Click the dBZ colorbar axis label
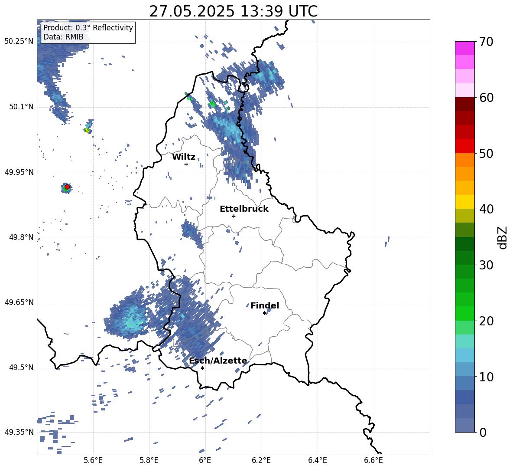The height and width of the screenshot is (469, 513). (502, 237)
